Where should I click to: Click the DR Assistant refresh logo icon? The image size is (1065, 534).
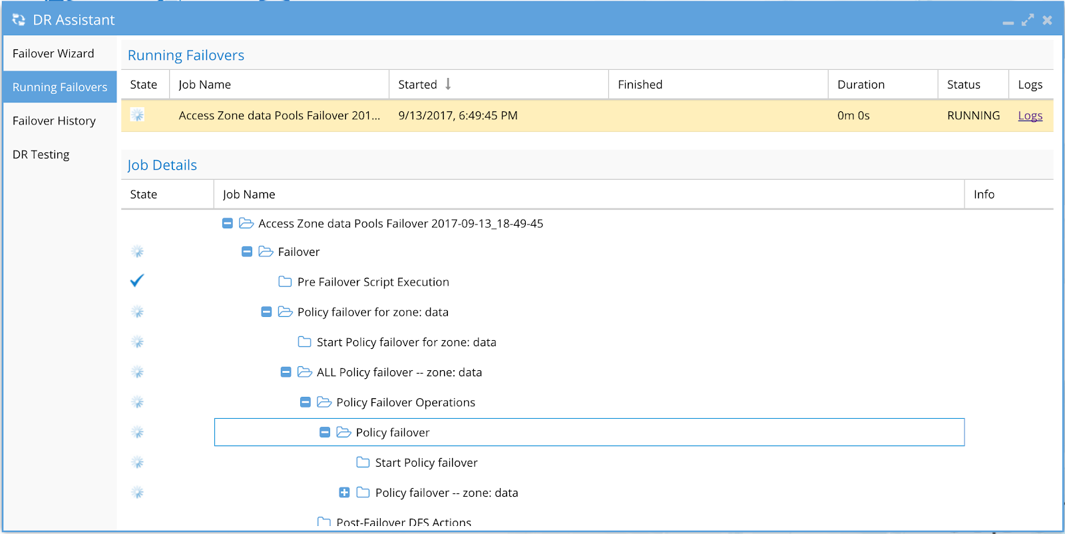[x=19, y=20]
